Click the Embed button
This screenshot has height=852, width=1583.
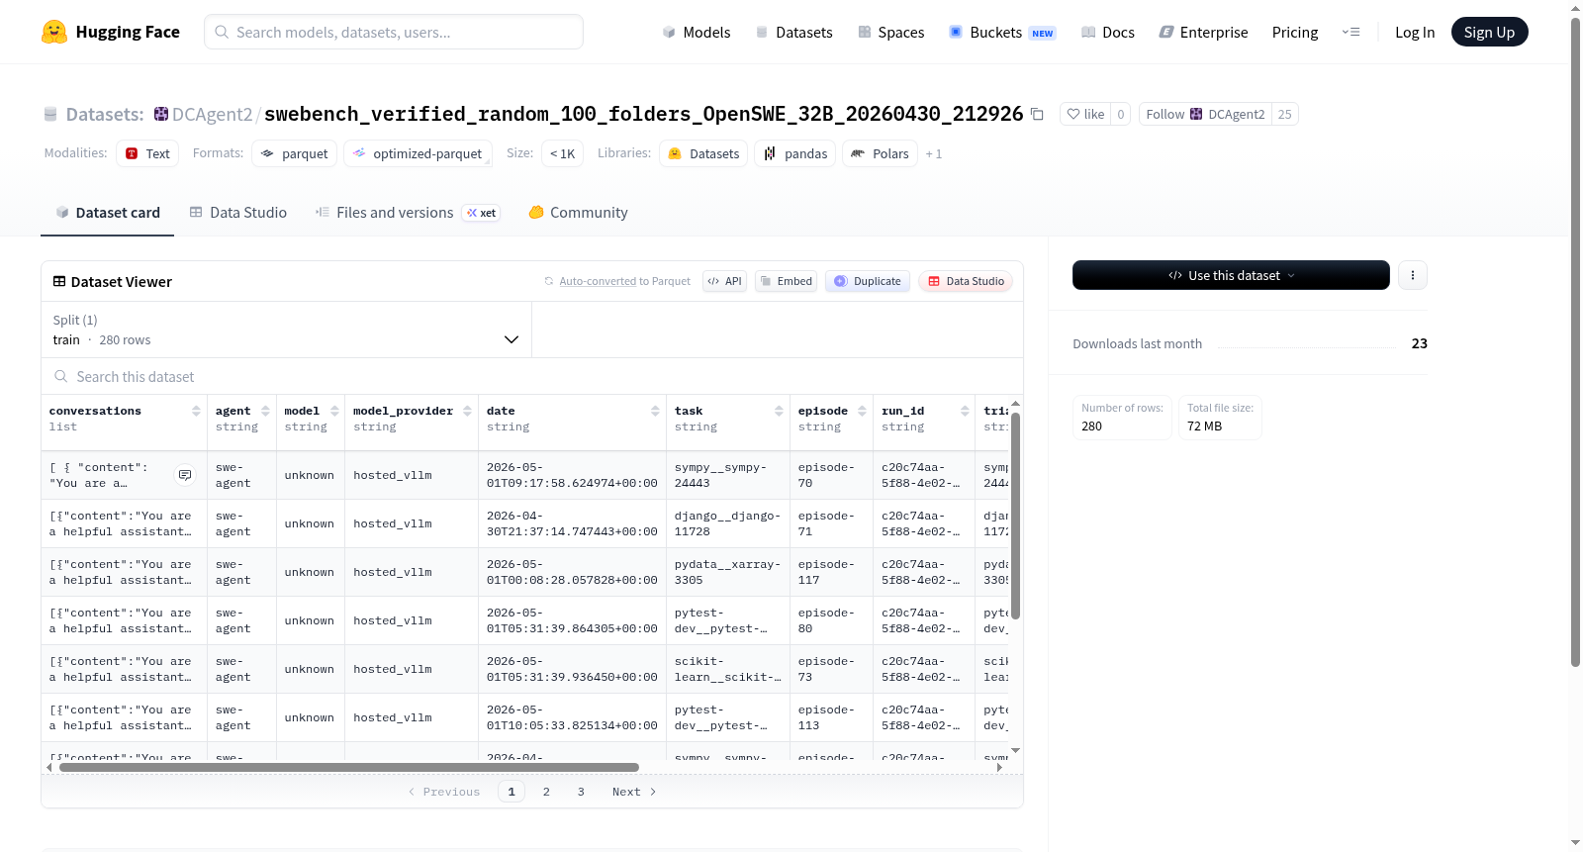(787, 281)
